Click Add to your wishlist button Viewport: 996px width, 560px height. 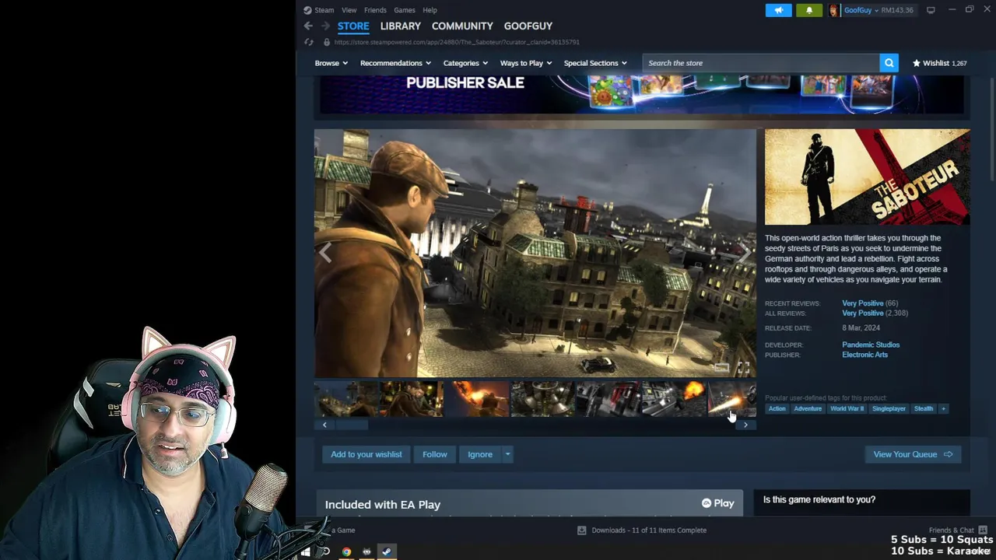pos(366,454)
